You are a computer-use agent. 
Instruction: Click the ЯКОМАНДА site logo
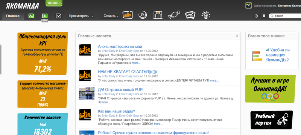coord(22,6)
